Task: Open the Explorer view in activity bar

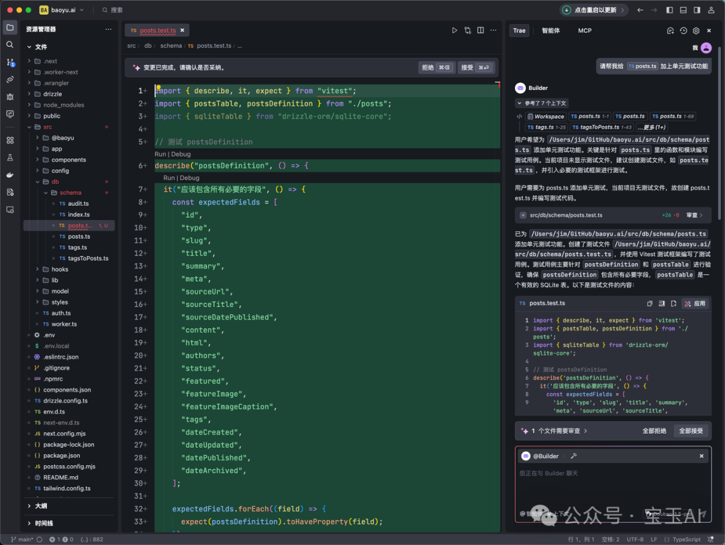Action: 9,27
